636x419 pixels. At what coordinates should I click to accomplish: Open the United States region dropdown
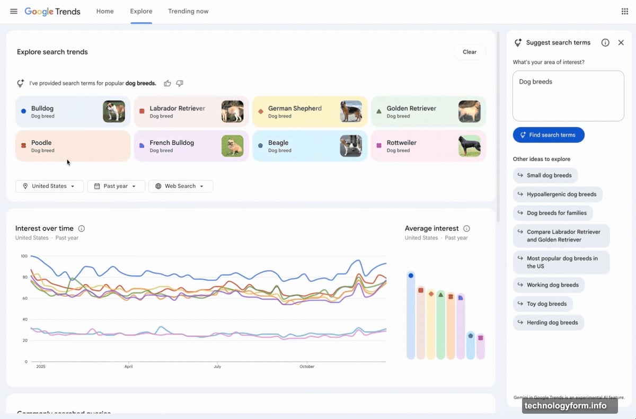coord(49,186)
